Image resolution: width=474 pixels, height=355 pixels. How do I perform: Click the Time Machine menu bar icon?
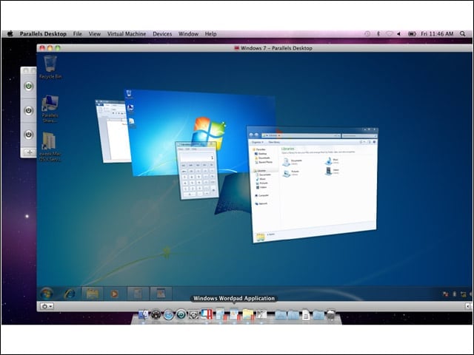tap(367, 34)
